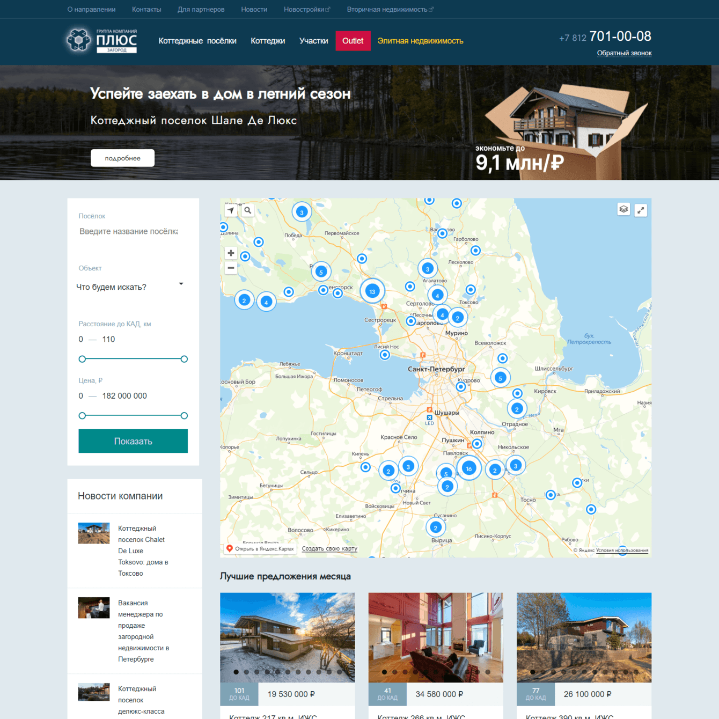Request a callback via Обратный звонок
The height and width of the screenshot is (719, 719).
(x=625, y=53)
